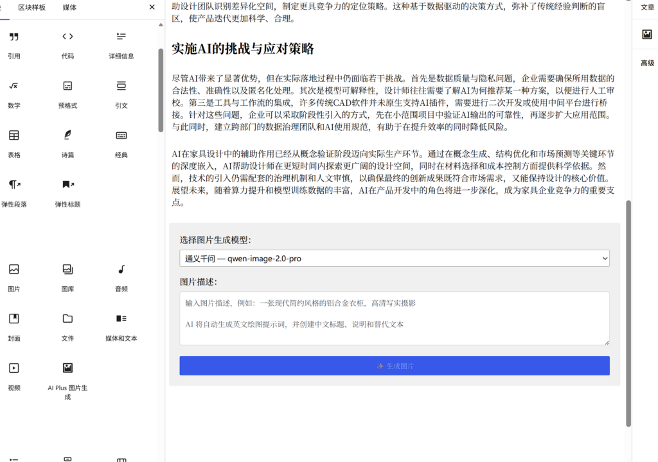
Task: Open the 文章 settings tab
Action: (647, 7)
